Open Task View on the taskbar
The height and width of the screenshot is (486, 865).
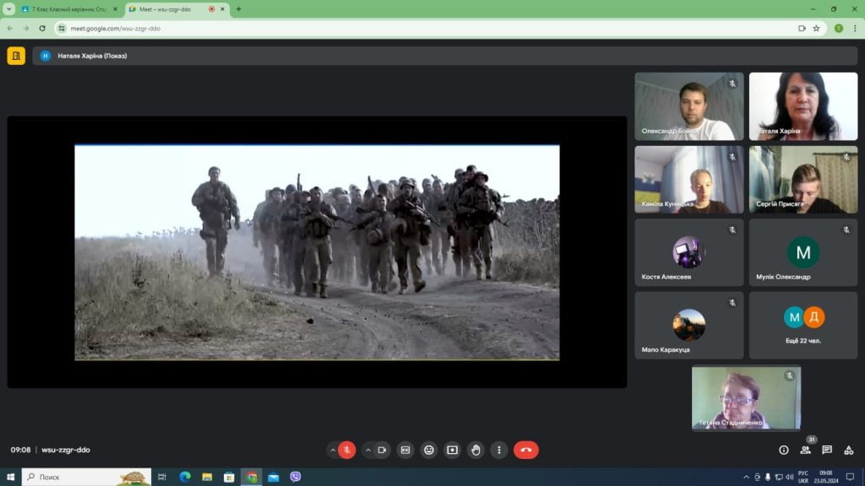click(162, 478)
